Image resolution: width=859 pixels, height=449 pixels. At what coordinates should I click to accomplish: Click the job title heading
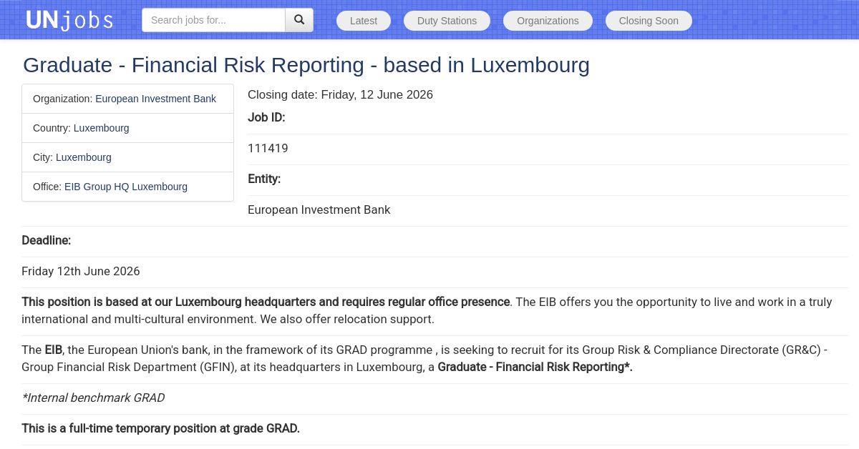pyautogui.click(x=306, y=65)
